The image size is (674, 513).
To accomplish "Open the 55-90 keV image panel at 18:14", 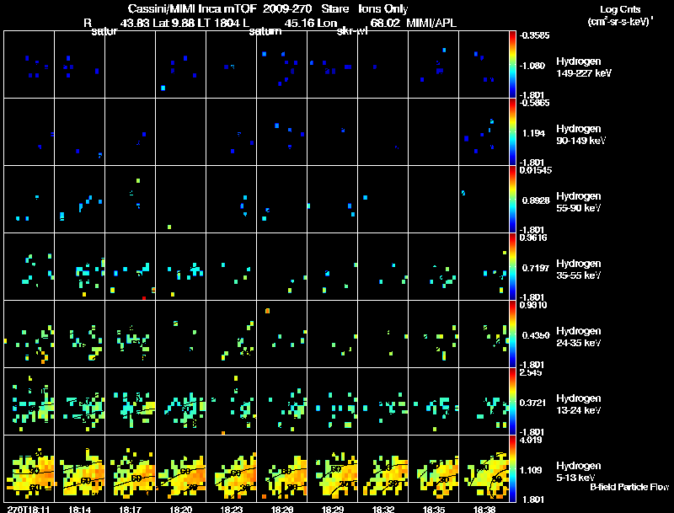I will click(x=79, y=199).
